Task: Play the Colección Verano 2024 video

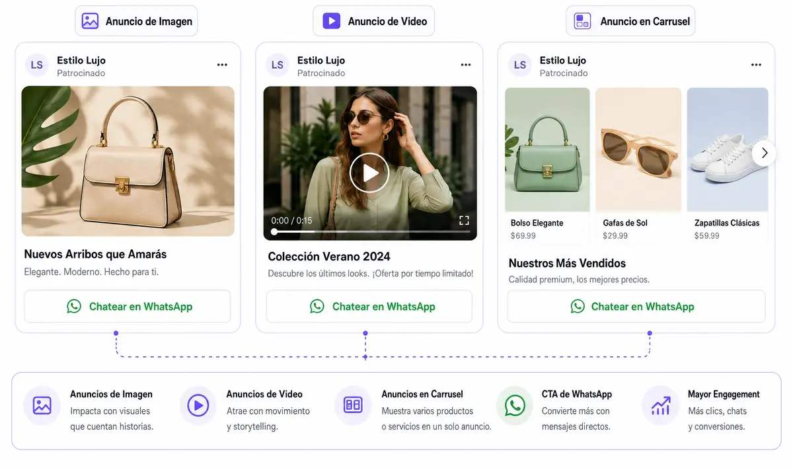Action: coord(369,173)
